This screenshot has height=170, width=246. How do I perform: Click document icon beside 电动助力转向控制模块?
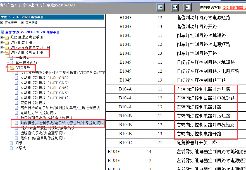(16, 113)
